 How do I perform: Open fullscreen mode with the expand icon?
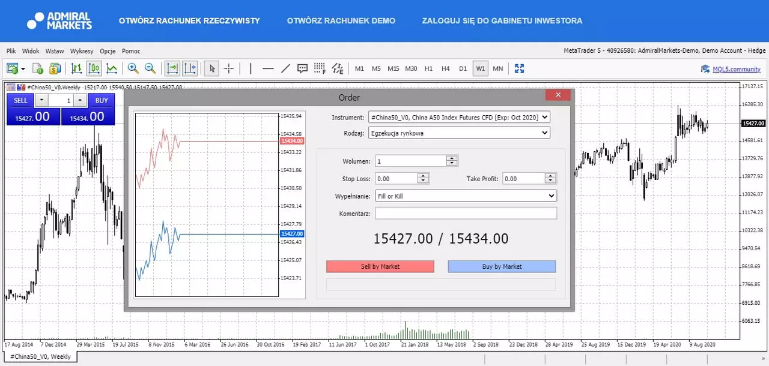(519, 68)
